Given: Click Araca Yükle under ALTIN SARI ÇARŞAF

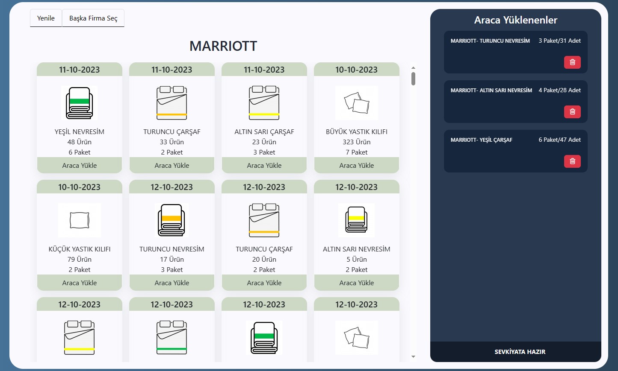Looking at the screenshot, I should coord(264,165).
